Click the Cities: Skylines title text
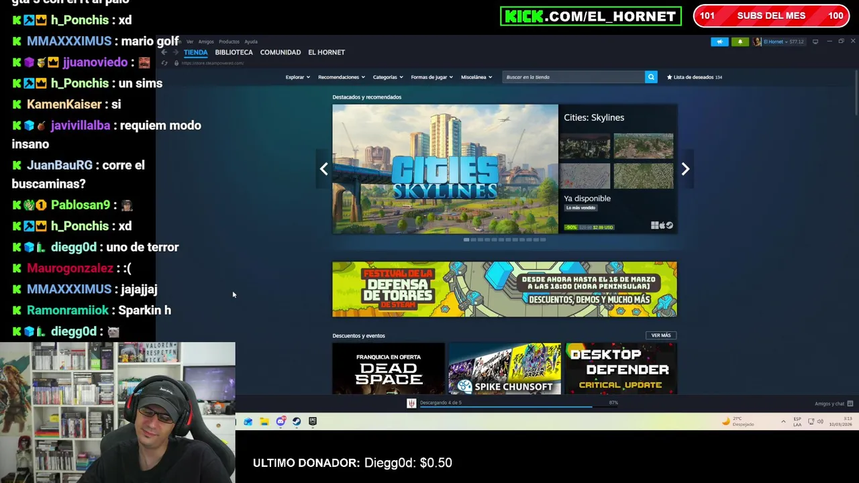The height and width of the screenshot is (483, 859). 594,117
